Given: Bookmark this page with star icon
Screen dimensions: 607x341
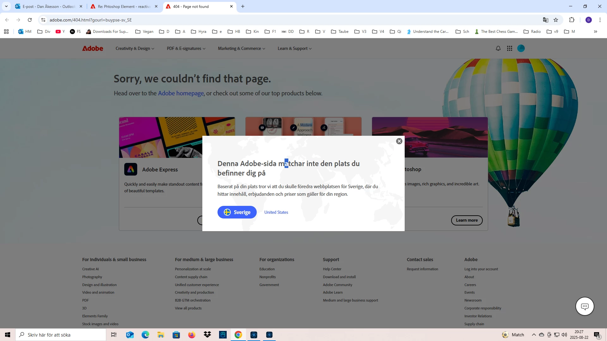Looking at the screenshot, I should [556, 20].
